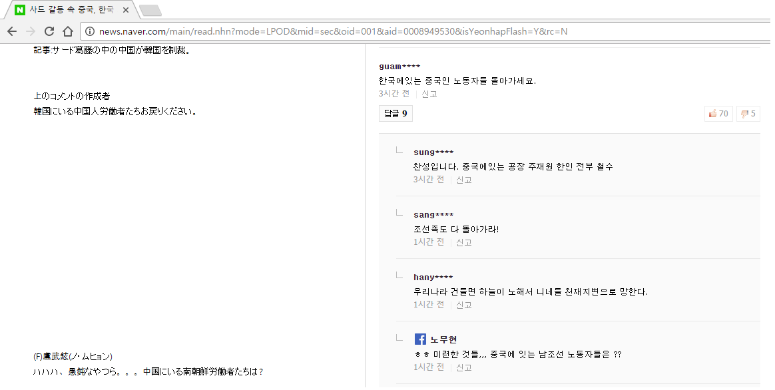Click the forward navigation arrow
775x390 pixels.
31,31
